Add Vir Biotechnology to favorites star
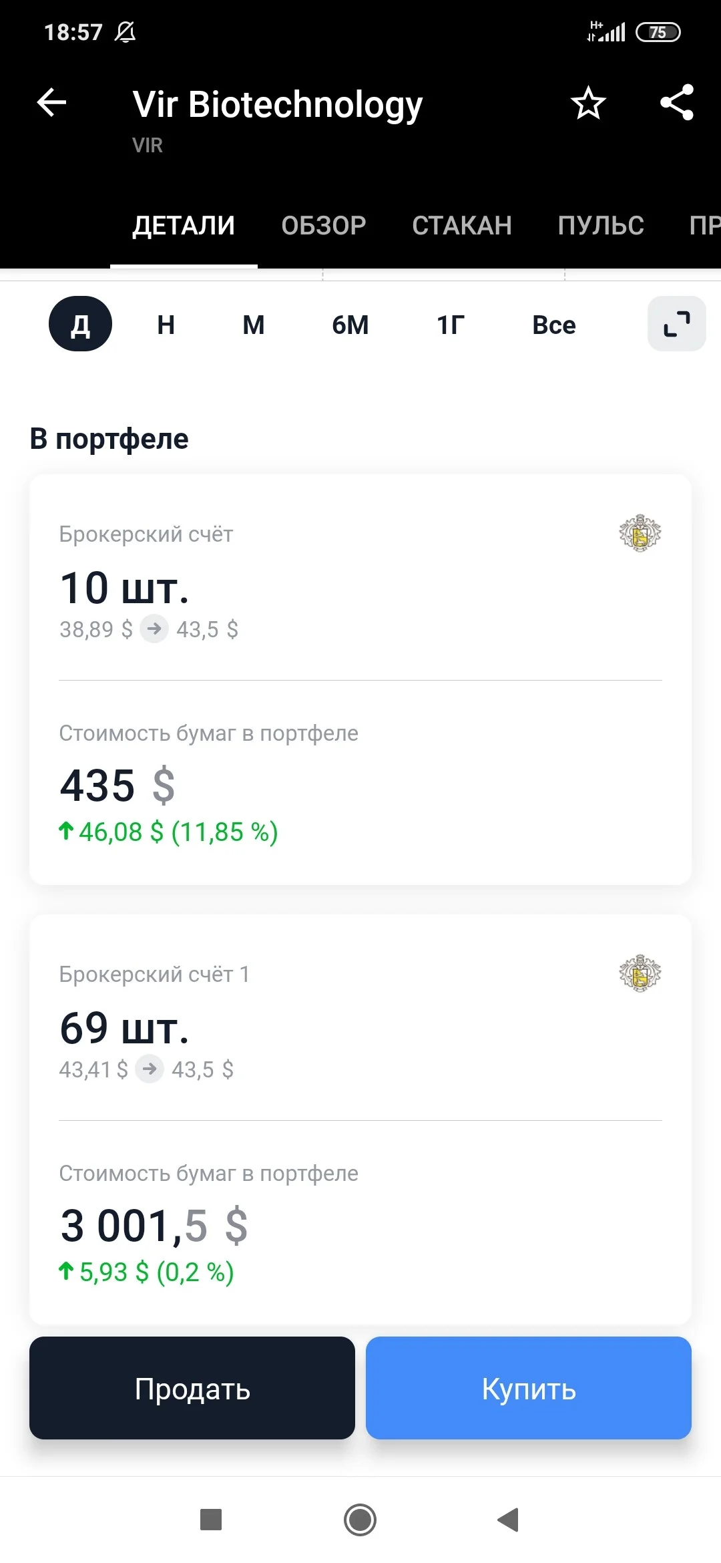Screen dimensions: 721x1563 (x=588, y=103)
